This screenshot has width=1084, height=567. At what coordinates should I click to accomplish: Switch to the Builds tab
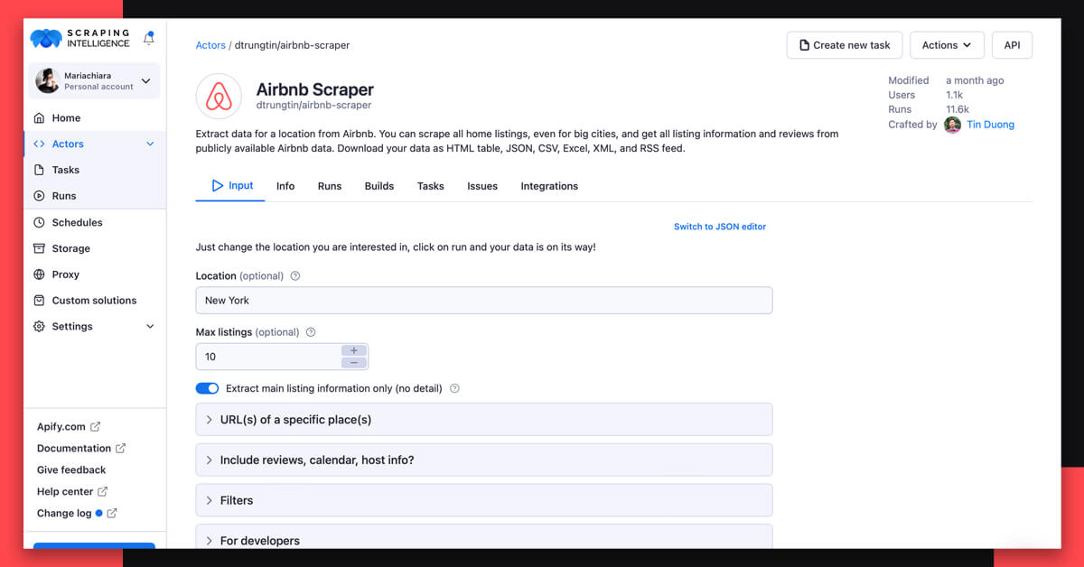[x=379, y=186]
